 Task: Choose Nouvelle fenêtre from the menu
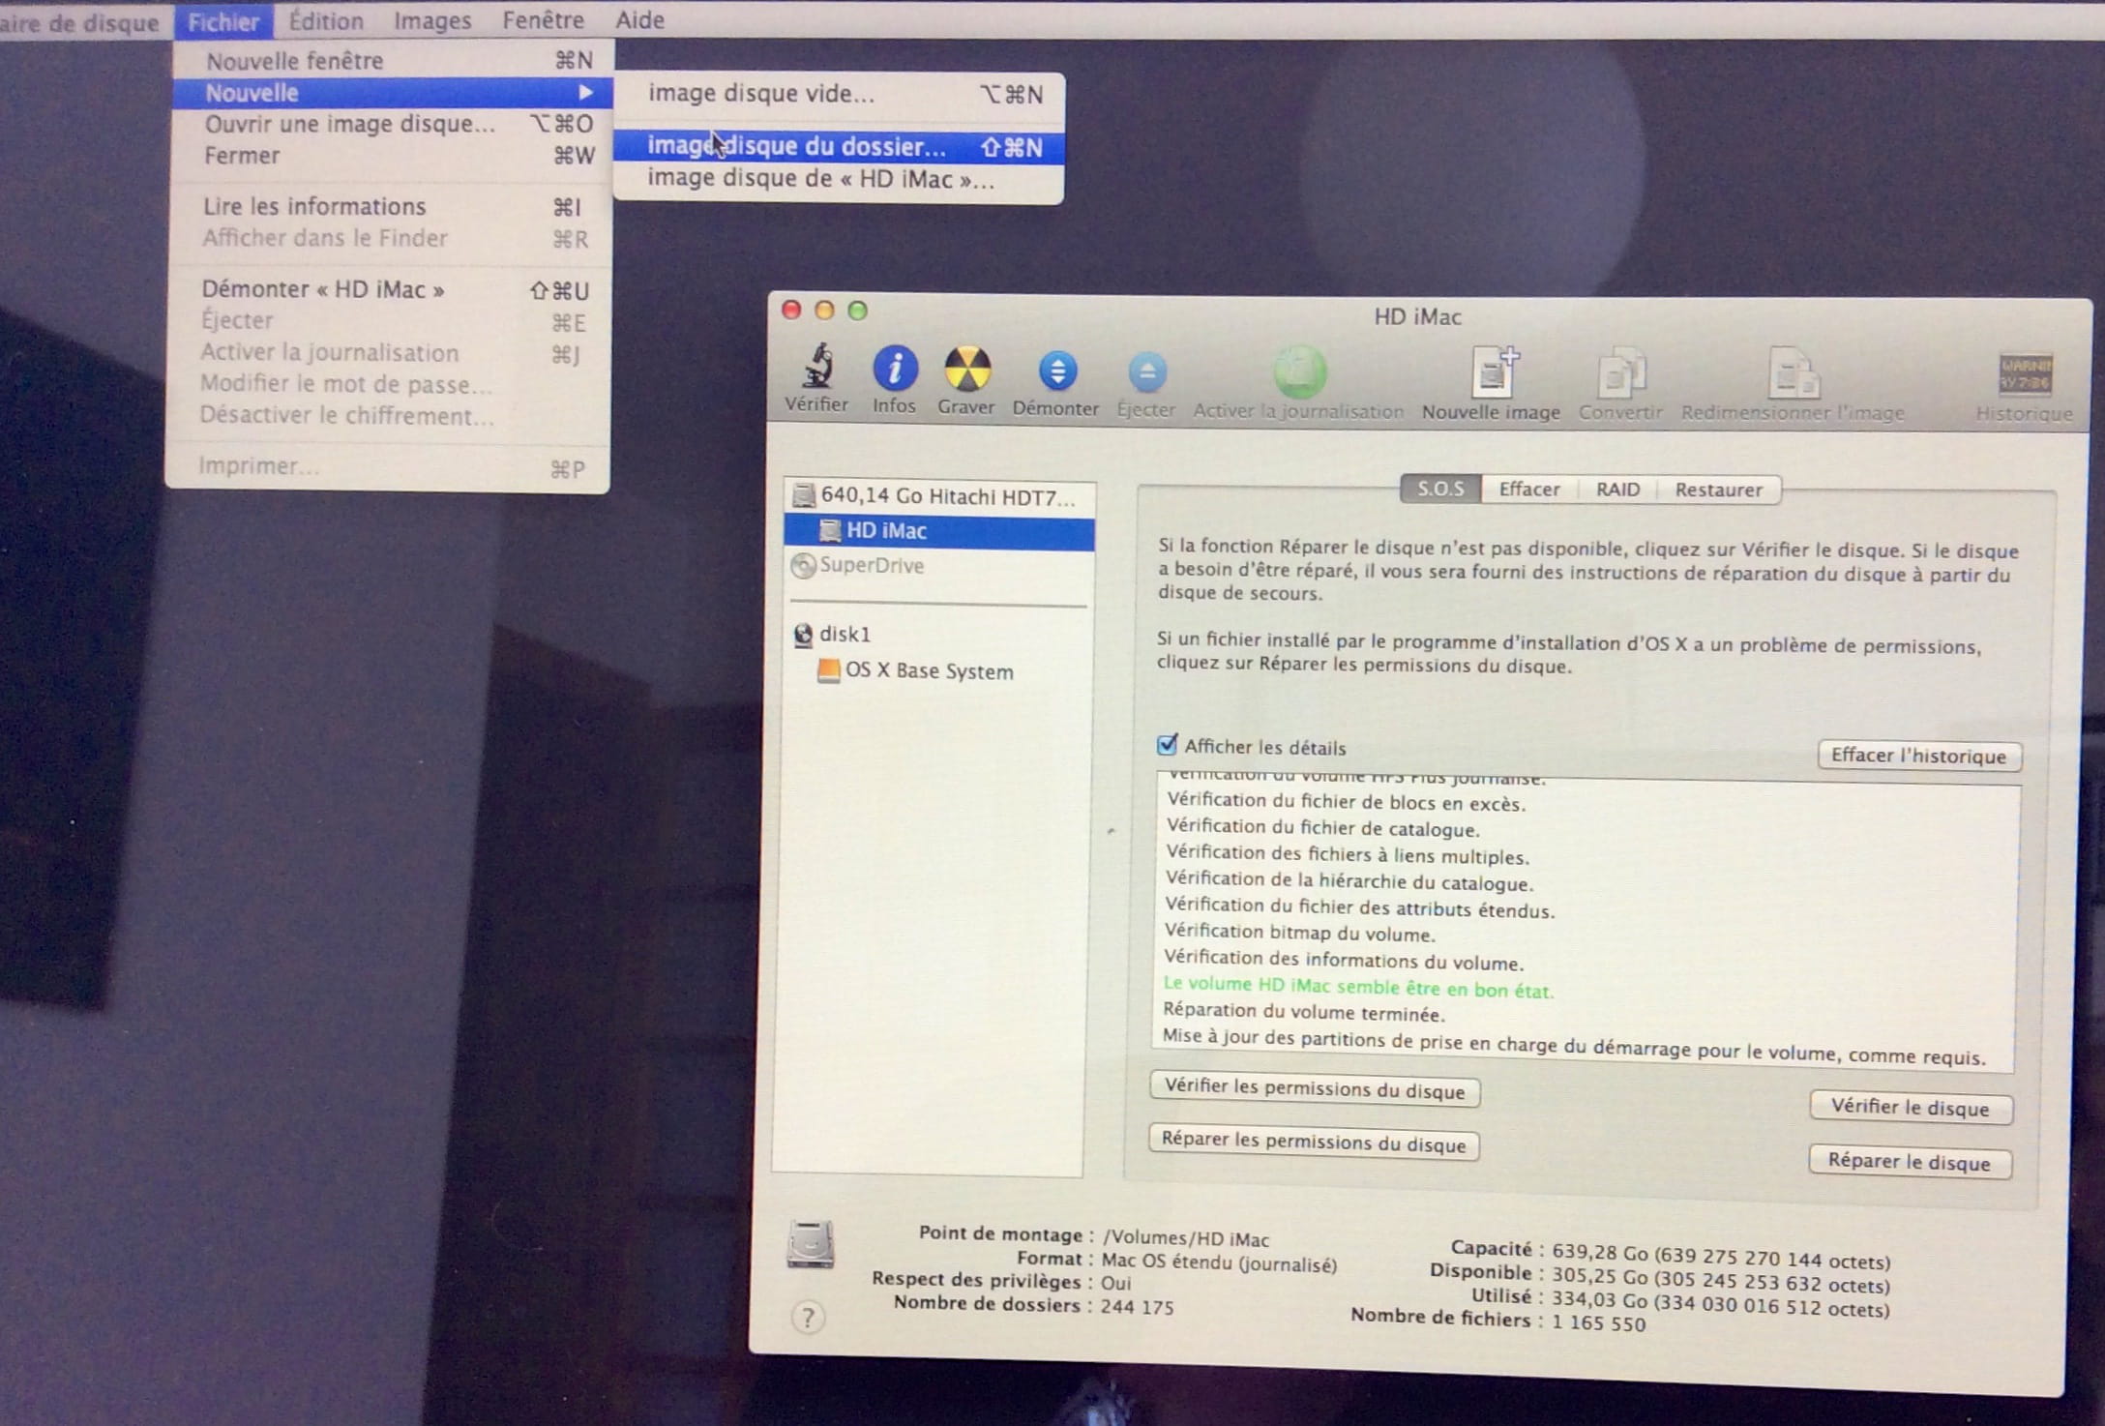pos(393,61)
